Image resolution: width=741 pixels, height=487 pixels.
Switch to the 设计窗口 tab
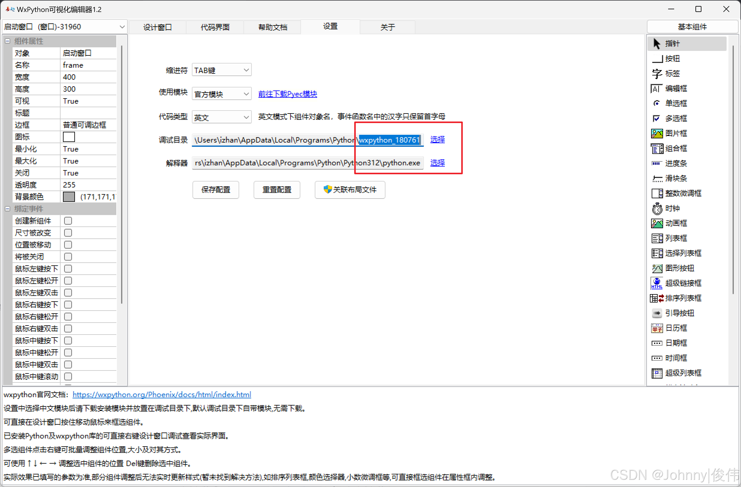tap(157, 27)
